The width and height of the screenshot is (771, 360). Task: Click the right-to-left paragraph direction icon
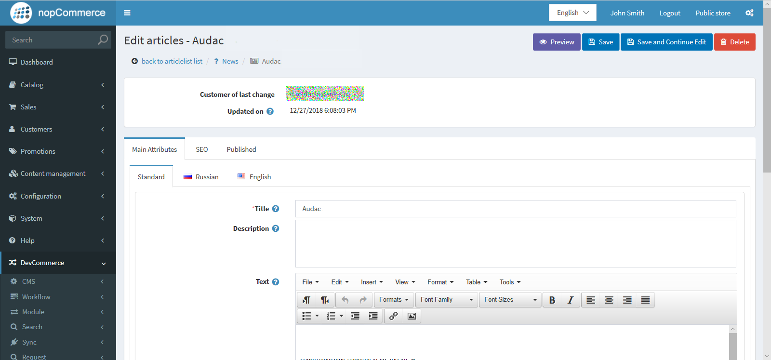coord(325,300)
